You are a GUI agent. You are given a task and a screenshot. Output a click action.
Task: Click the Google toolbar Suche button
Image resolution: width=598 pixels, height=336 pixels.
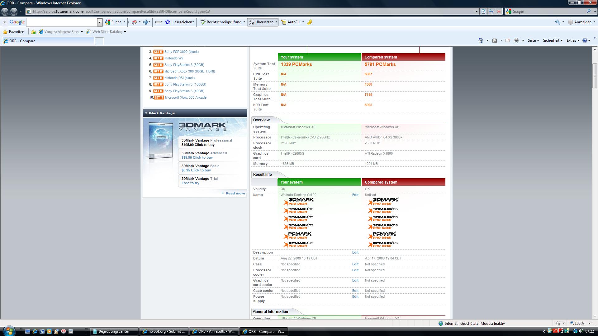(114, 22)
